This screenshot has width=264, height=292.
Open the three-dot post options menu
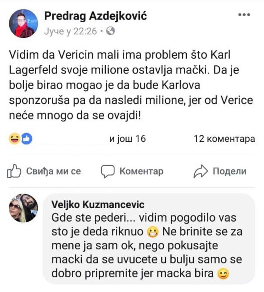pos(244,15)
